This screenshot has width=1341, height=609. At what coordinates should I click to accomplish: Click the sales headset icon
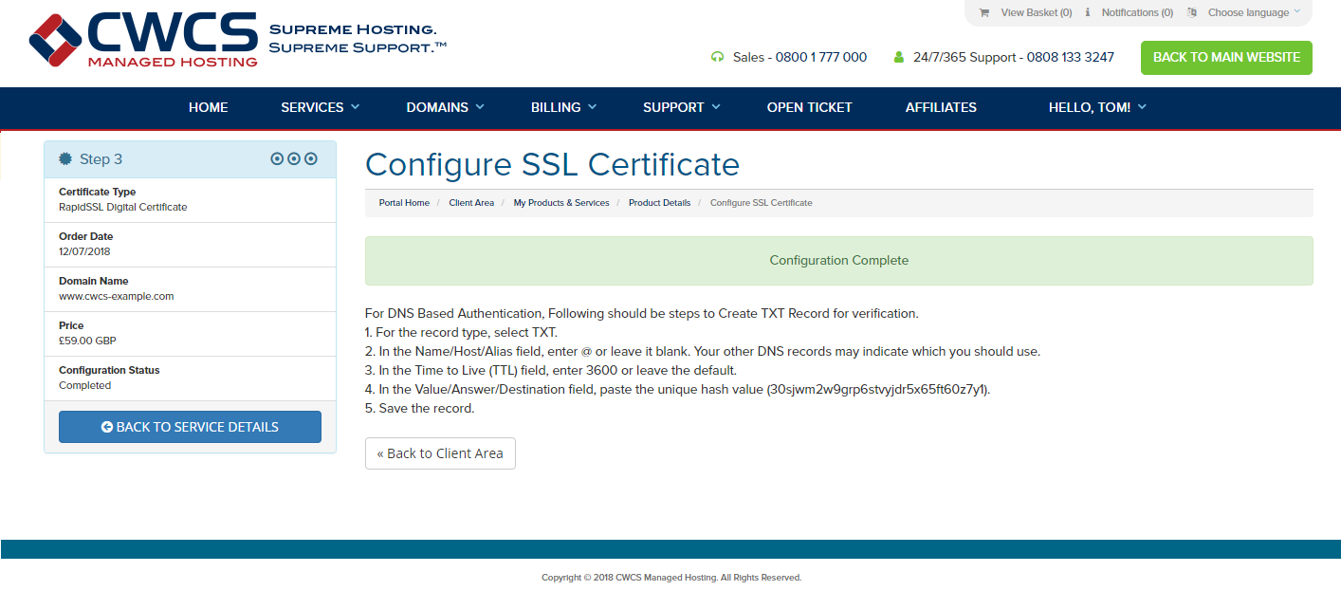click(x=717, y=57)
